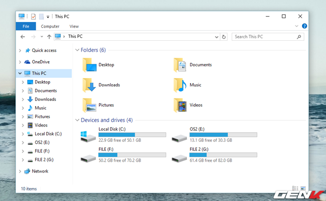Select Pictures in the navigation tree
The width and height of the screenshot is (326, 201).
[42, 117]
